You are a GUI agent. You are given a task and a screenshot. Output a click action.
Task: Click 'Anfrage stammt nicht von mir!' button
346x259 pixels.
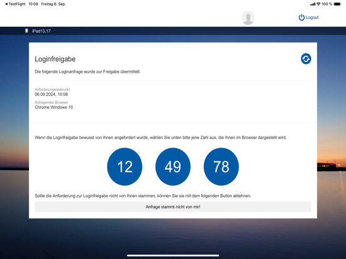(x=173, y=207)
